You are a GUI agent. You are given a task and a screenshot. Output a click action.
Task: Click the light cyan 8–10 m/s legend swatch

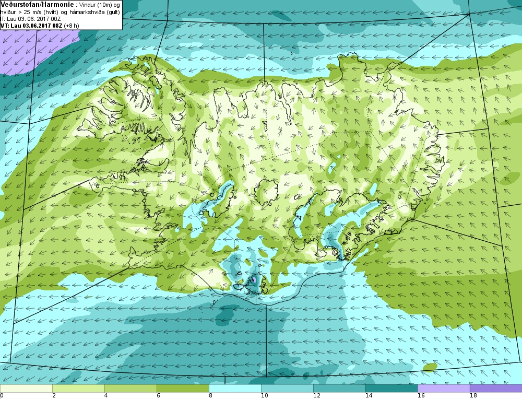235,389
